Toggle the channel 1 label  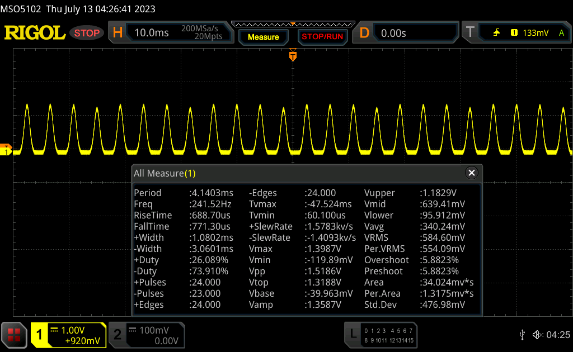[39, 335]
